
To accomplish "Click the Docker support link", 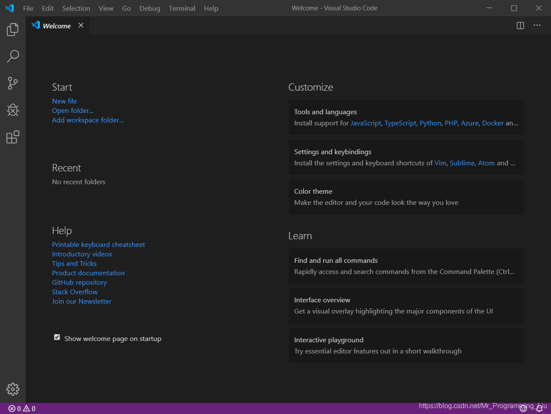I will coord(493,123).
